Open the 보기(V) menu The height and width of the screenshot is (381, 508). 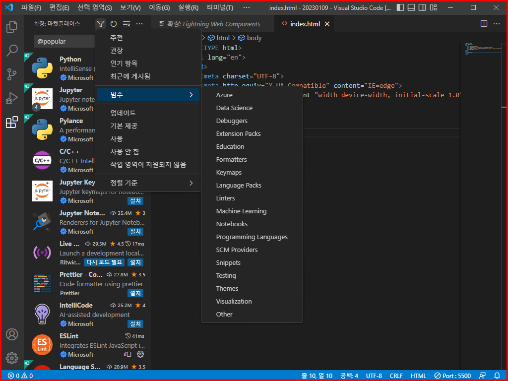click(130, 7)
